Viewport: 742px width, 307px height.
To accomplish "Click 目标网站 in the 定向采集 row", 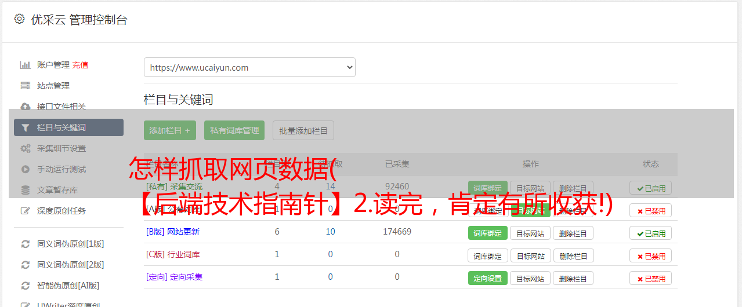I will coord(530,278).
